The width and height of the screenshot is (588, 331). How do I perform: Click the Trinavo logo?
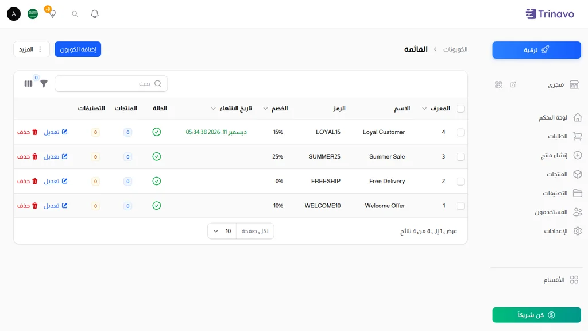tap(550, 14)
